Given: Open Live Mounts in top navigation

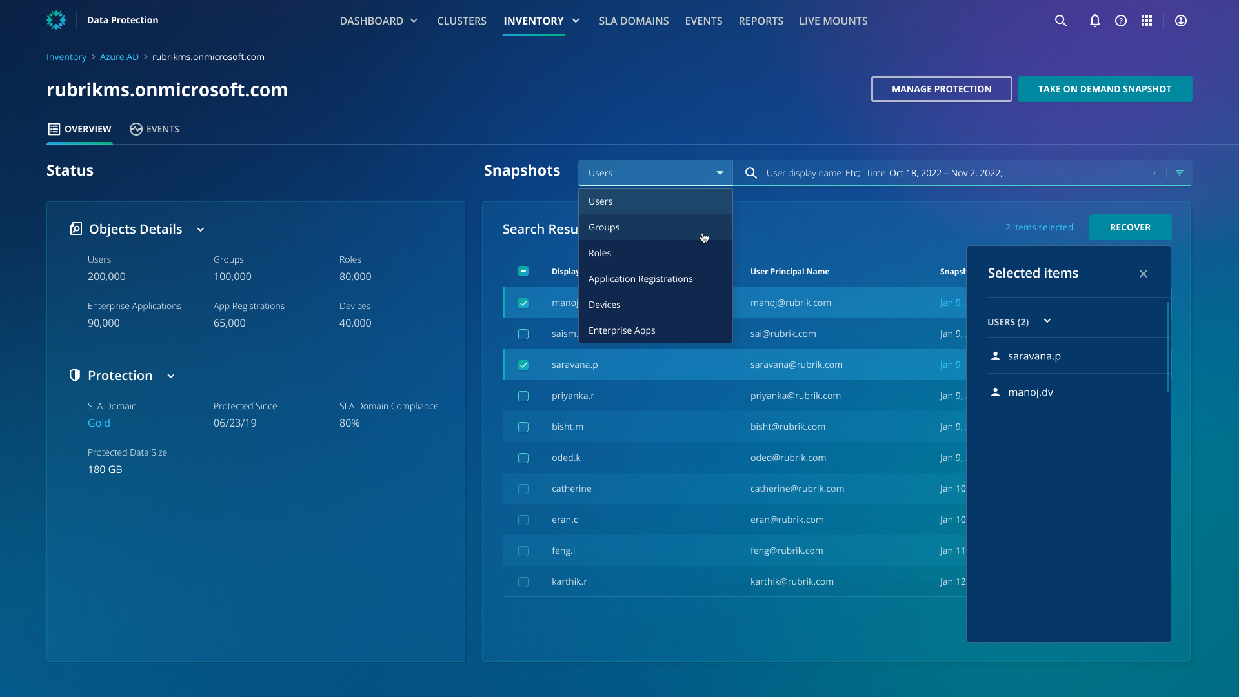Looking at the screenshot, I should pyautogui.click(x=833, y=21).
